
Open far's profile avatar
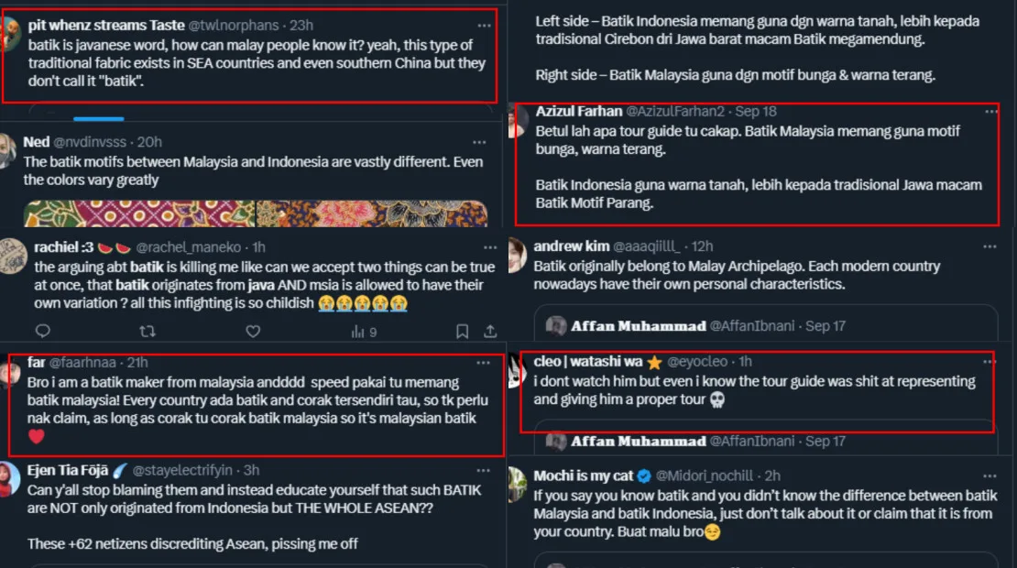10,372
